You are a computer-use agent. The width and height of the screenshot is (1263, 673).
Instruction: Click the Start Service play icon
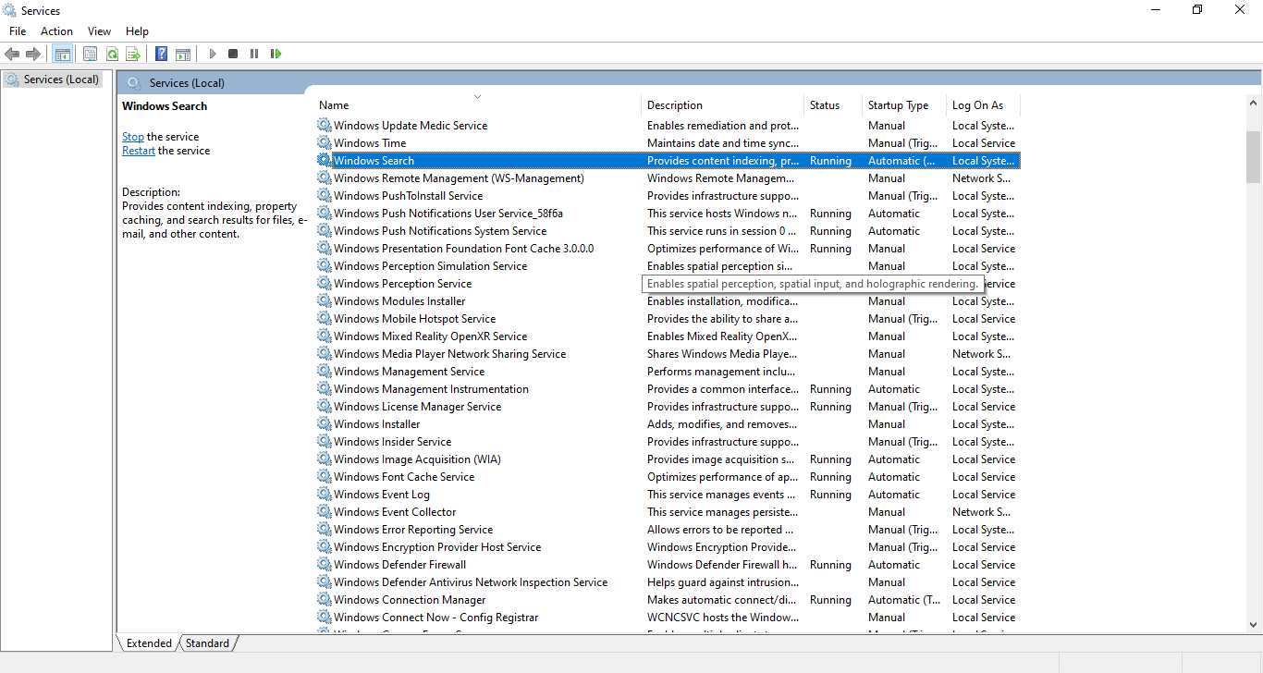(x=212, y=54)
